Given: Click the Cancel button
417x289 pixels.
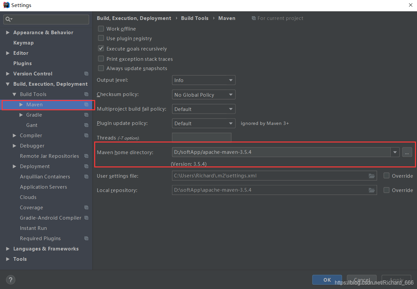Looking at the screenshot, I should (x=362, y=280).
